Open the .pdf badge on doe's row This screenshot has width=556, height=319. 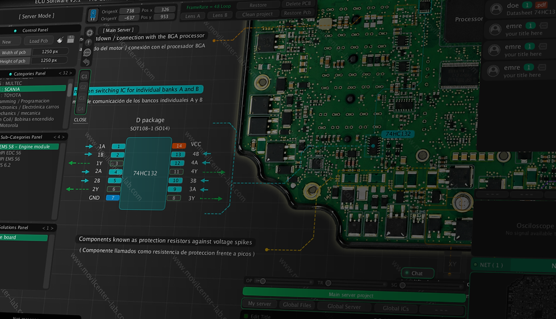point(541,5)
